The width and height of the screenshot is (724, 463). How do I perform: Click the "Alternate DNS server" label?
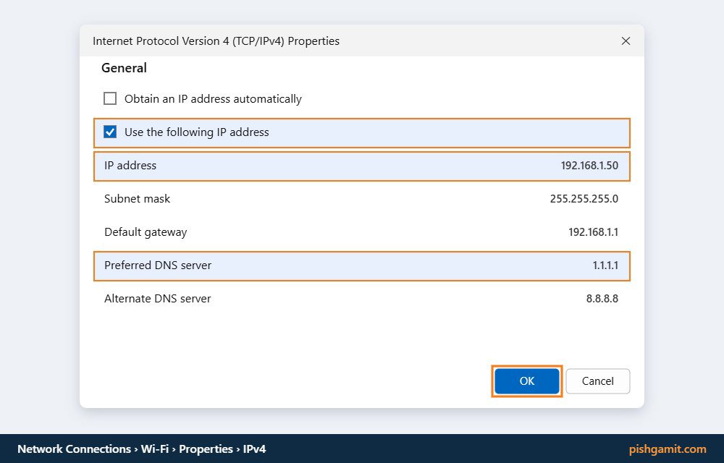click(x=157, y=299)
